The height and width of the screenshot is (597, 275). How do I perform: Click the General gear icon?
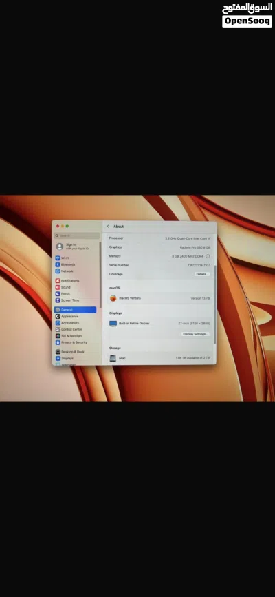pos(58,310)
